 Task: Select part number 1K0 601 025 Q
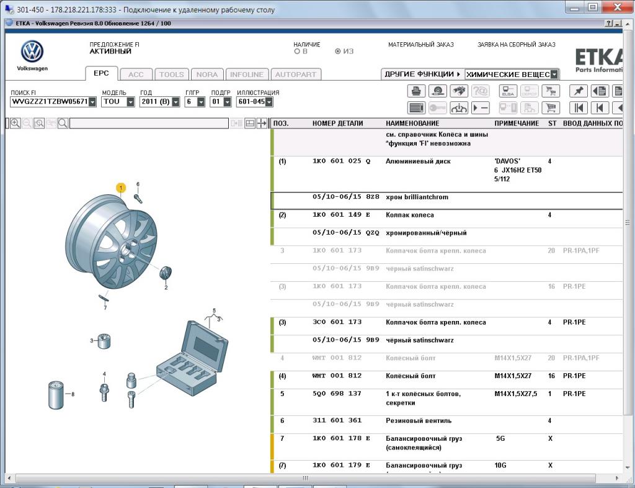click(x=341, y=161)
